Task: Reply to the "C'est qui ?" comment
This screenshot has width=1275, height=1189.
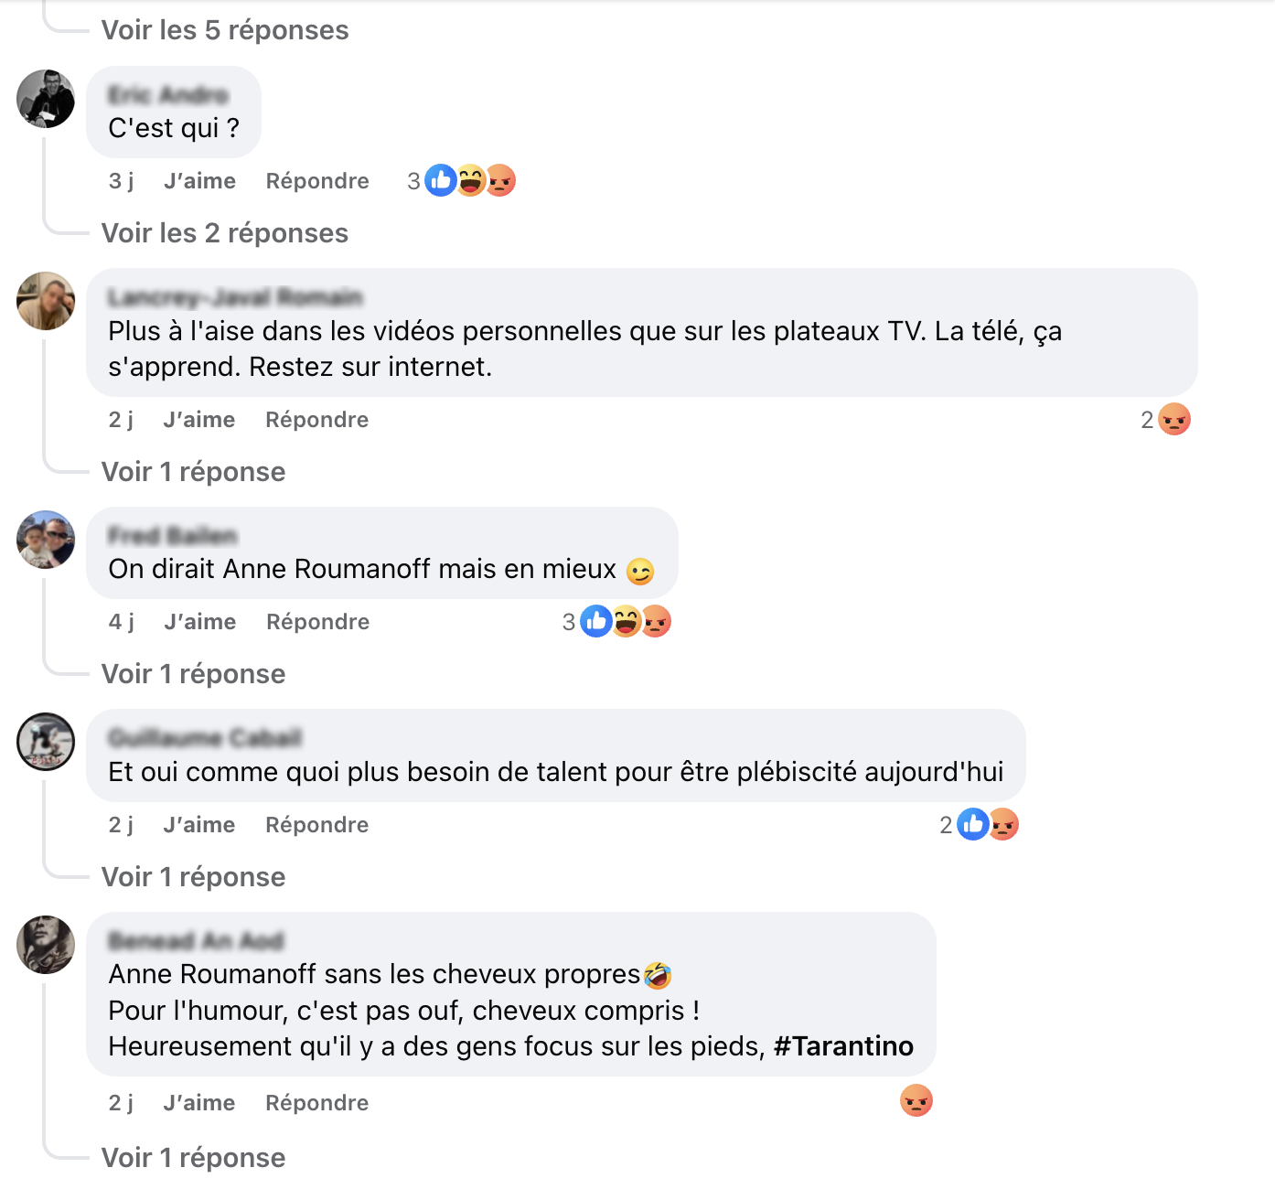Action: point(317,181)
